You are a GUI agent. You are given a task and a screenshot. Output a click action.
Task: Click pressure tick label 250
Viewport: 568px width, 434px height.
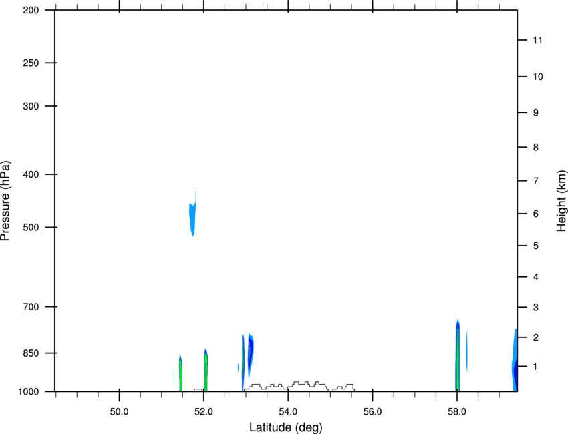[31, 63]
